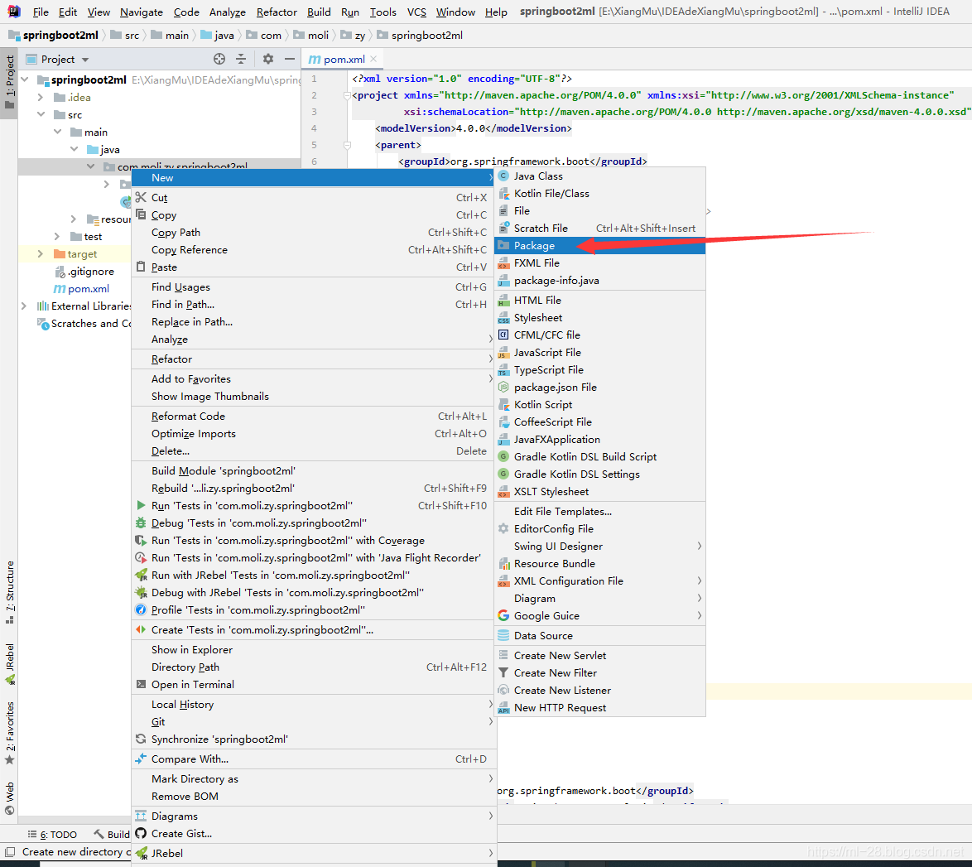Viewport: 972px width, 867px height.
Task: Click the Create Gist GitHub icon
Action: 141,833
